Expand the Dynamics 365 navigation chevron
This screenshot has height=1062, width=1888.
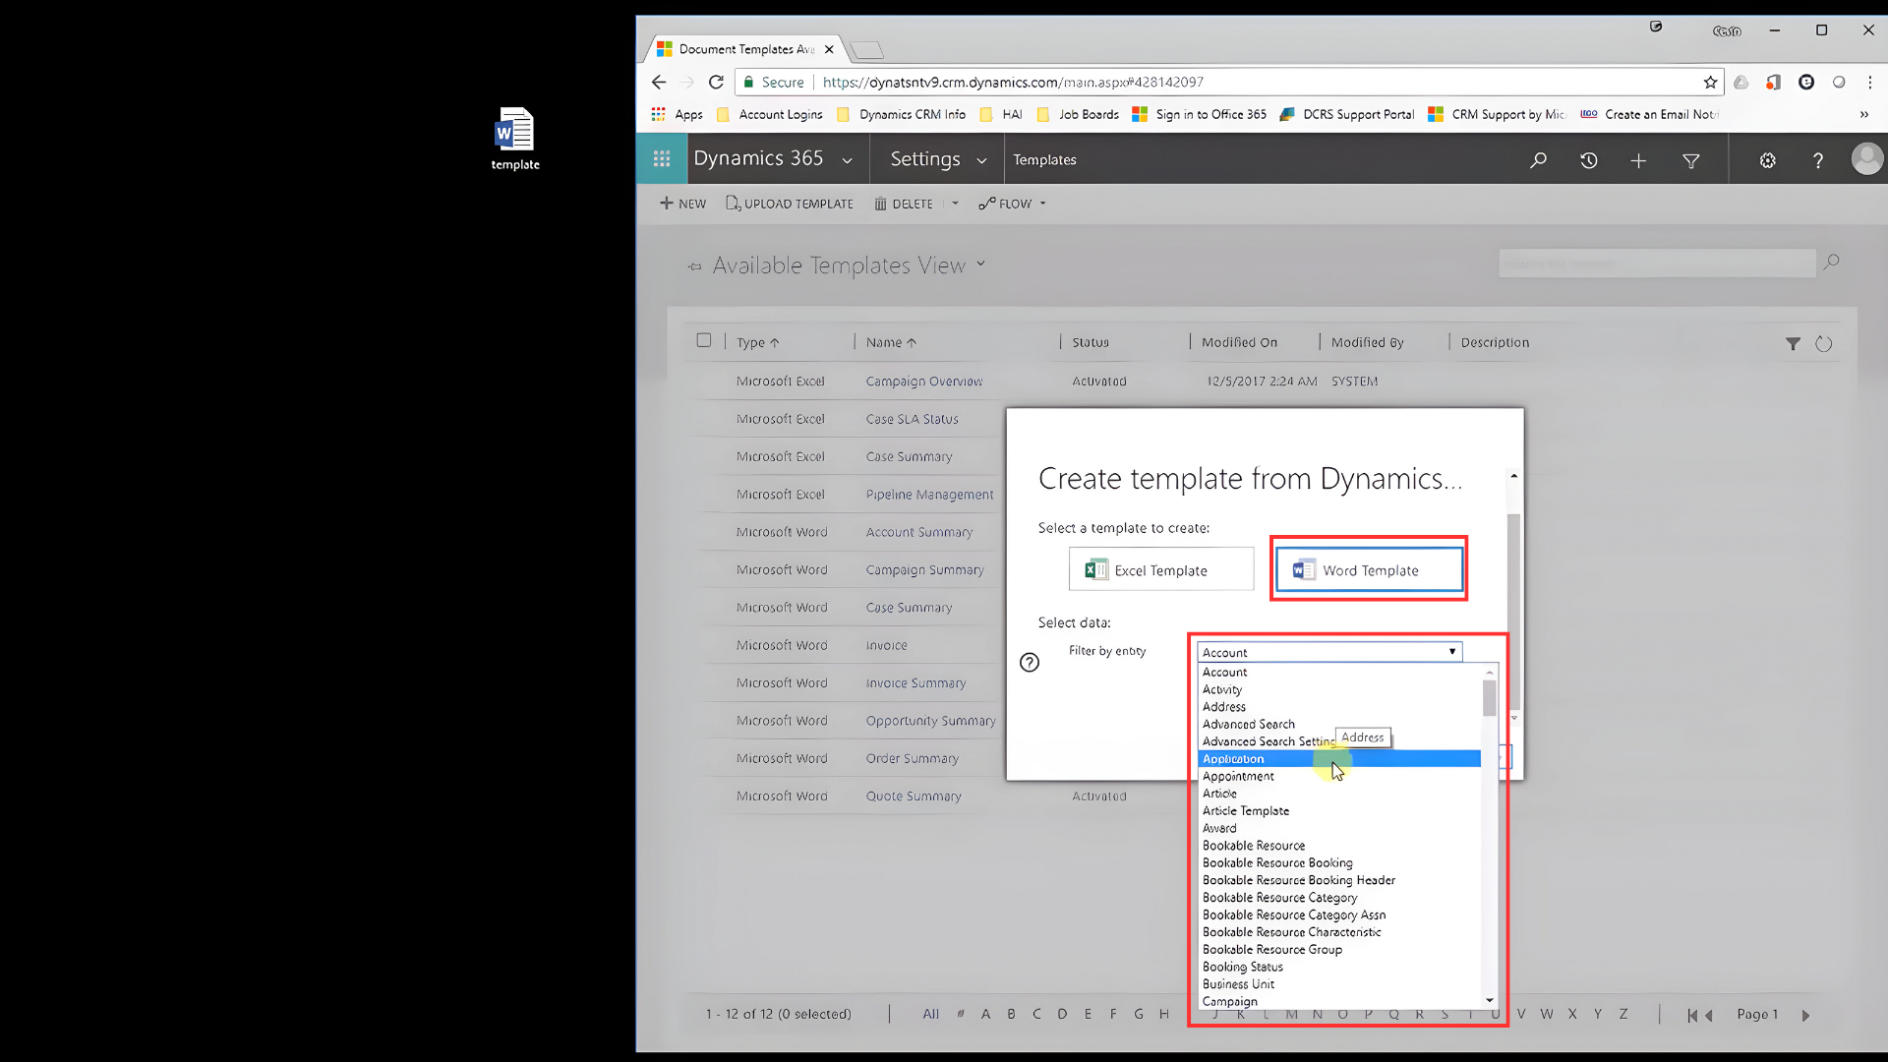[x=847, y=160]
